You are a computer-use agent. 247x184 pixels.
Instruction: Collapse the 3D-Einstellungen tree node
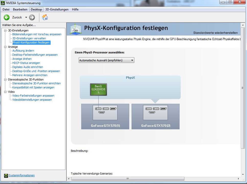(x=5, y=30)
